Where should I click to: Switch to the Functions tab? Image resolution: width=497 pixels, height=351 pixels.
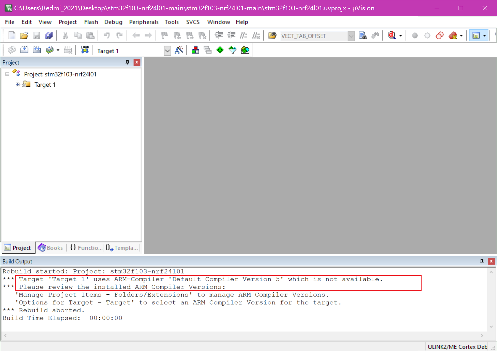coord(86,248)
